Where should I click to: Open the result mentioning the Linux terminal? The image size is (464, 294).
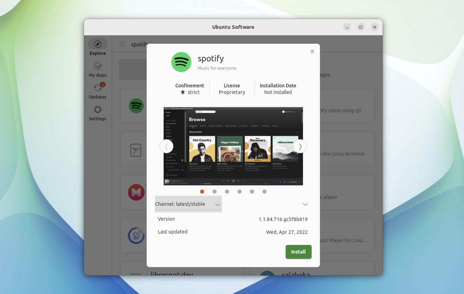347,149
